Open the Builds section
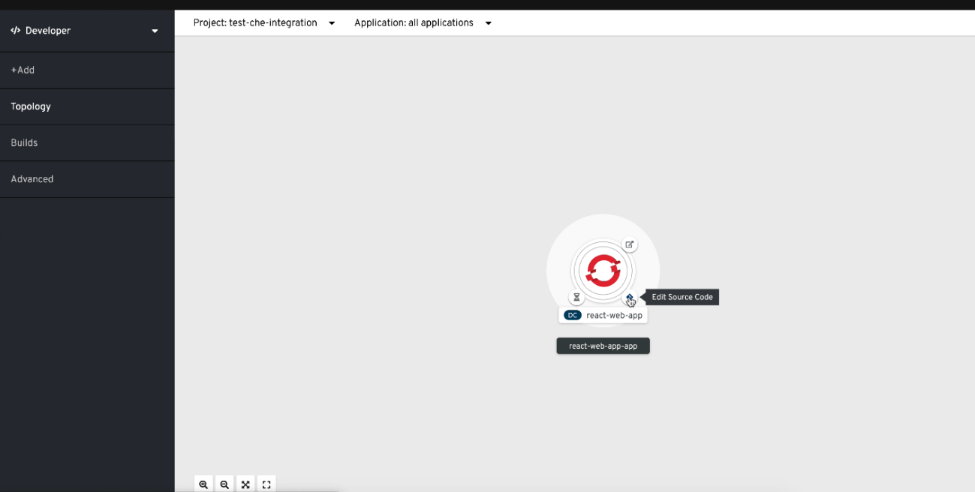The image size is (975, 492). pyautogui.click(x=23, y=142)
